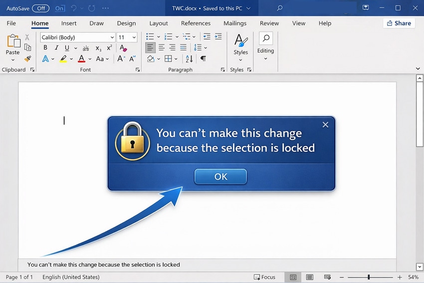Toggle Bold formatting
This screenshot has height=283, width=424.
45,47
